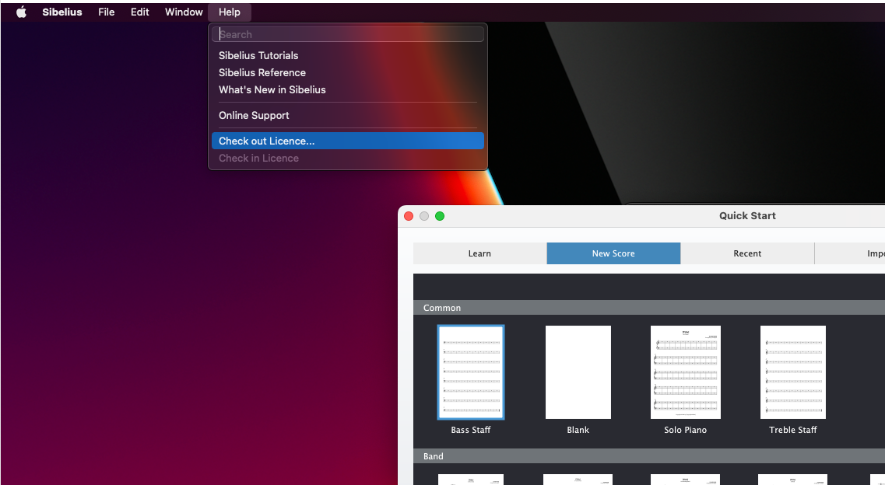Click the "Solo Piano" caption text
Screen dimensions: 885x485
coord(685,430)
